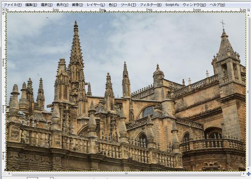Open the ファイル(F) menu
The width and height of the screenshot is (251, 179).
coord(13,5)
